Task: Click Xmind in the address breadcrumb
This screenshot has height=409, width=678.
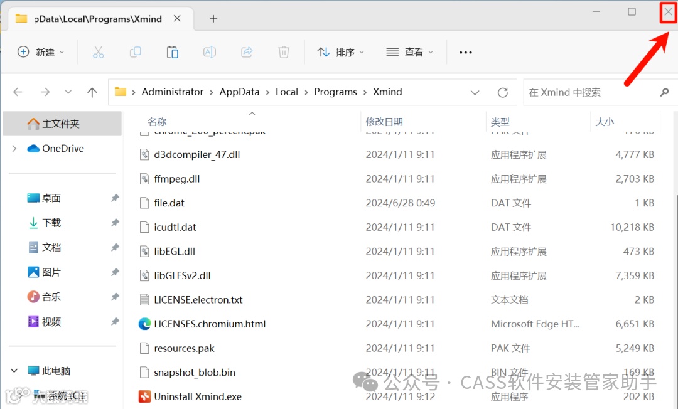Action: 387,92
